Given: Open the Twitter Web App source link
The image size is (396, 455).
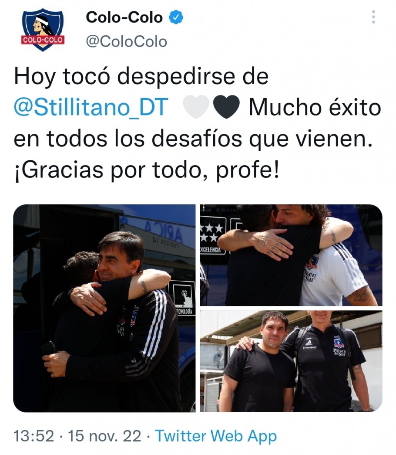Looking at the screenshot, I should [x=216, y=436].
